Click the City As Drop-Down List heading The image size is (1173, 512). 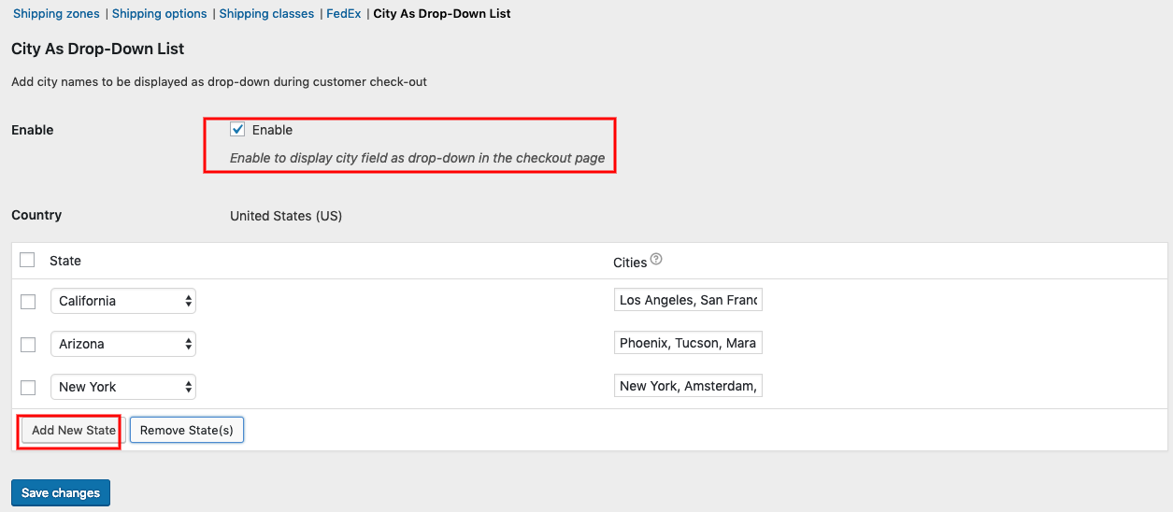[x=98, y=49]
